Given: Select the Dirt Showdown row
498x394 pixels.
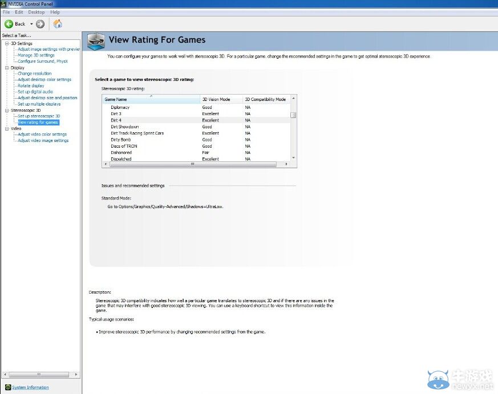Looking at the screenshot, I should click(196, 127).
